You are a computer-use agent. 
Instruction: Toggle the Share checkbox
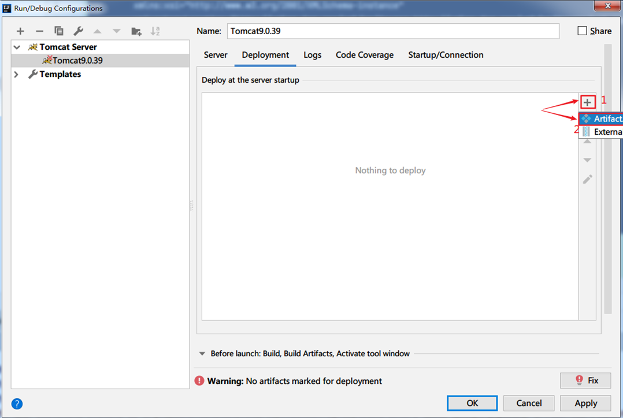tap(582, 31)
